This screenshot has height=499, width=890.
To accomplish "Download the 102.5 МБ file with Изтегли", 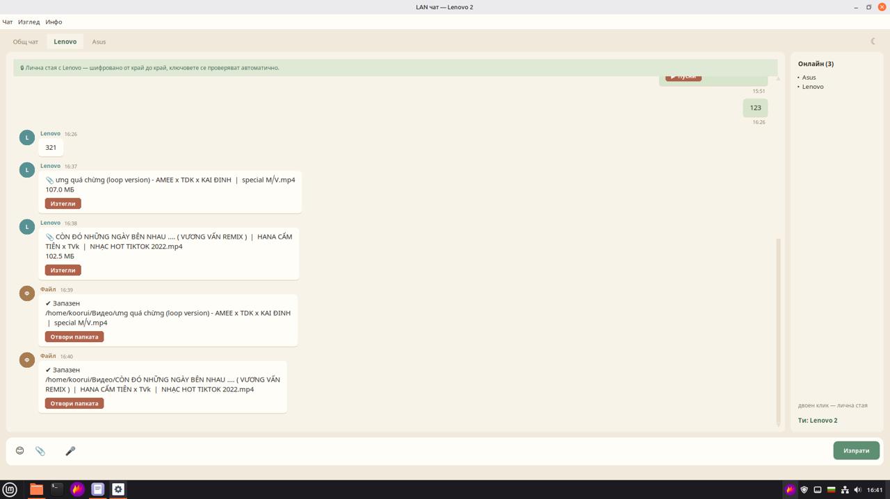I will point(63,270).
